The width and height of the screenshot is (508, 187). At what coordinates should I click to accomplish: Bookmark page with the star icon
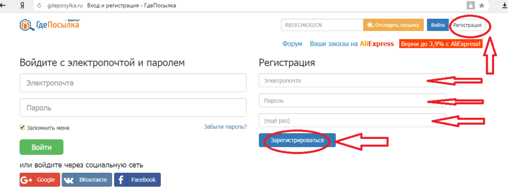[x=482, y=5]
